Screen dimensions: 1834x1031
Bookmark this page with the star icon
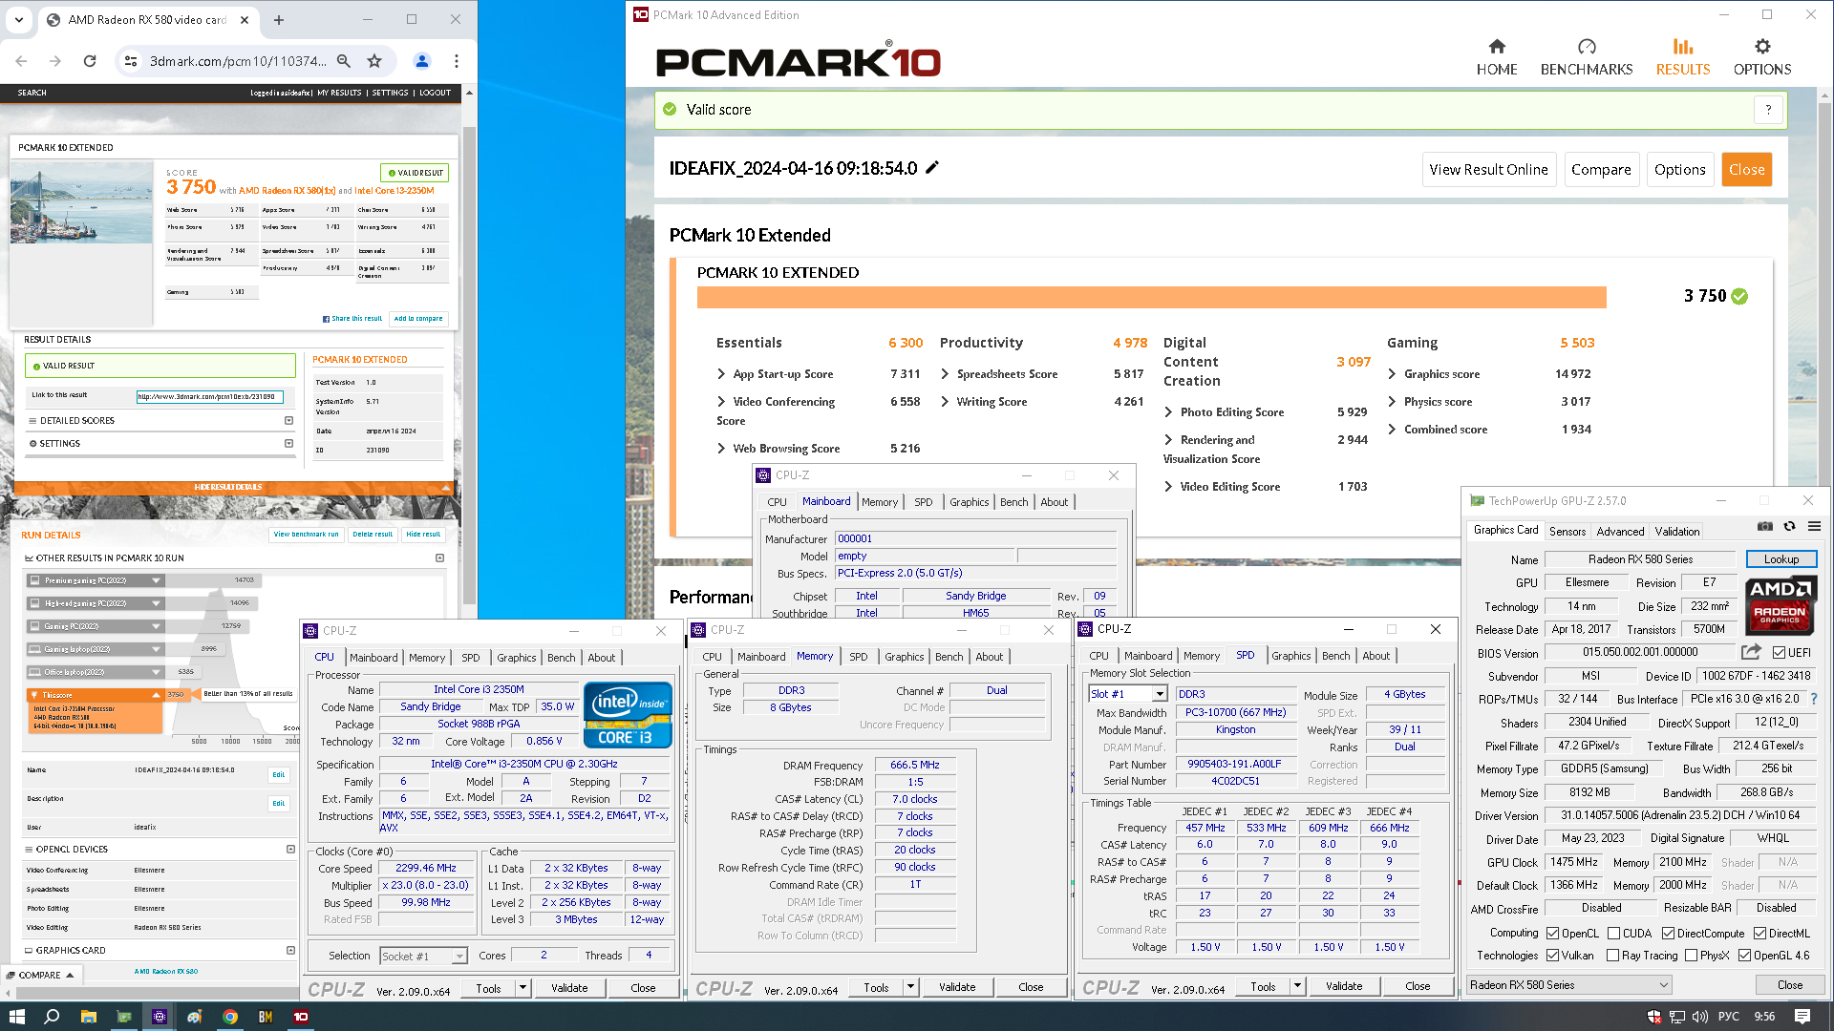point(374,61)
